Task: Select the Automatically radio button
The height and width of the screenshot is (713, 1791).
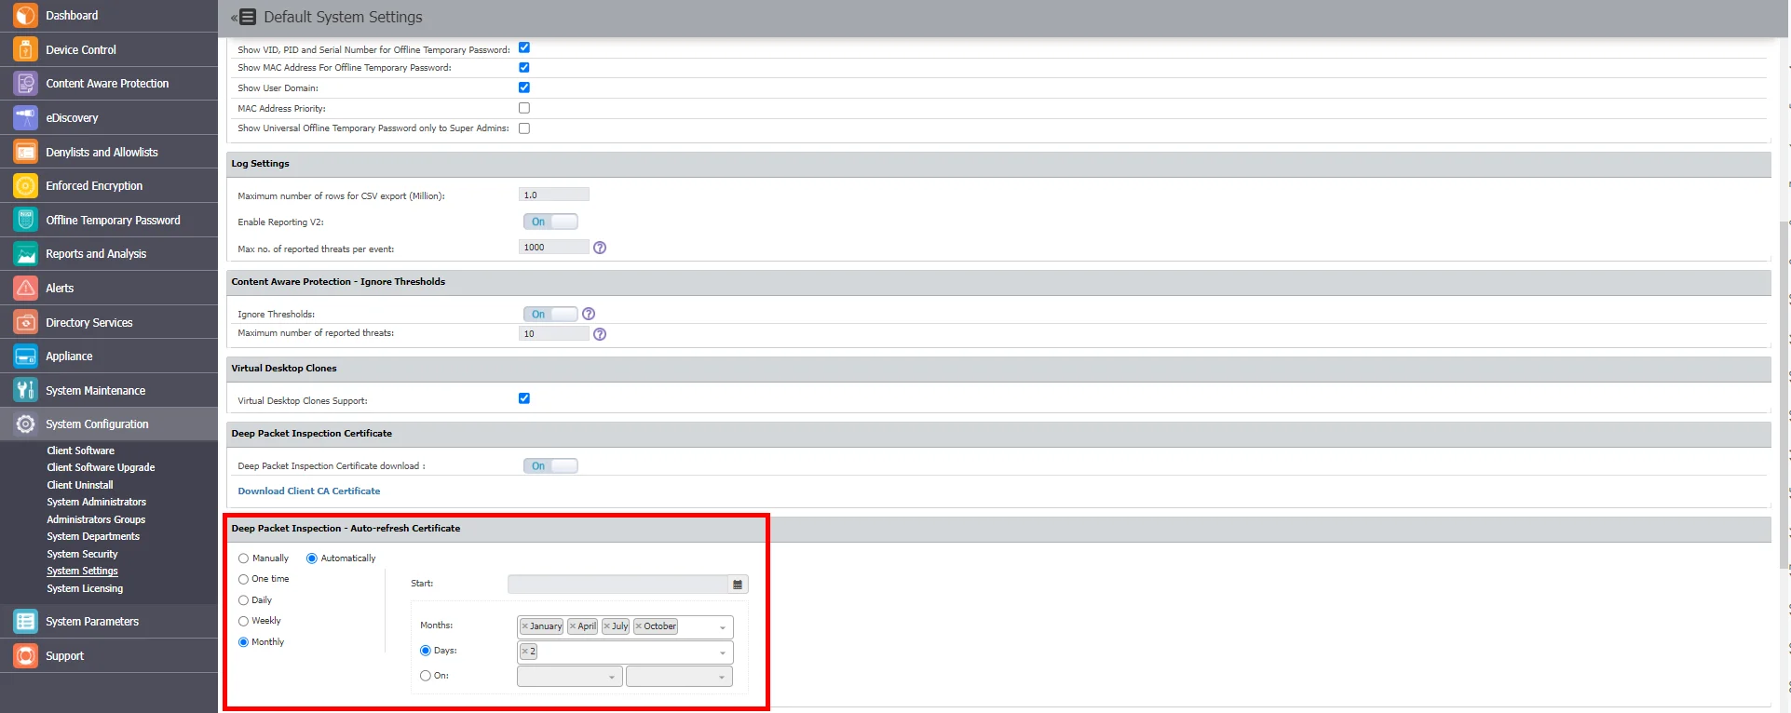Action: tap(312, 558)
